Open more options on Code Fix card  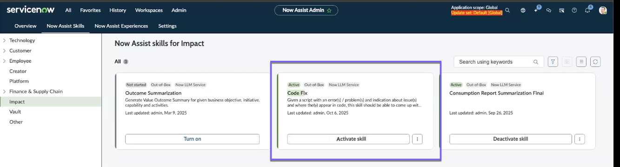tap(417, 139)
